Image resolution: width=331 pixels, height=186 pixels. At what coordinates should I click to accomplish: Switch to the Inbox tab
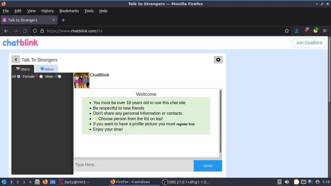[47, 69]
